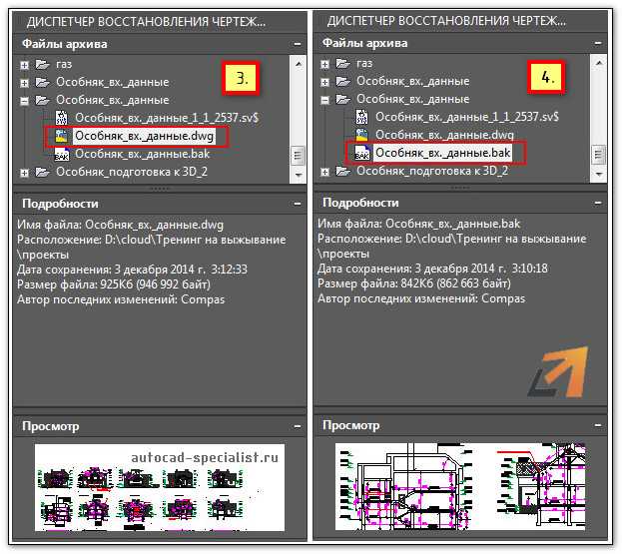Click scrollbar thumb in left file list

point(298,156)
